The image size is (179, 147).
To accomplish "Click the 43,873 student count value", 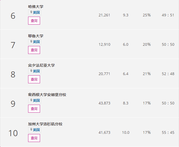I will pyautogui.click(x=104, y=103).
